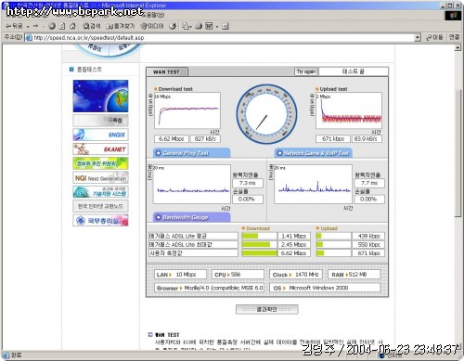
Task: Open the 미디어 media toolbar button
Action: (x=152, y=26)
